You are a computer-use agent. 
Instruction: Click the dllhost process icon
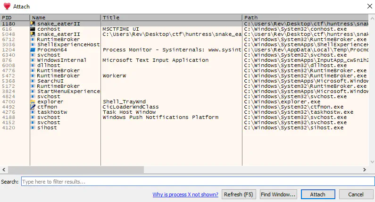coord(33,65)
